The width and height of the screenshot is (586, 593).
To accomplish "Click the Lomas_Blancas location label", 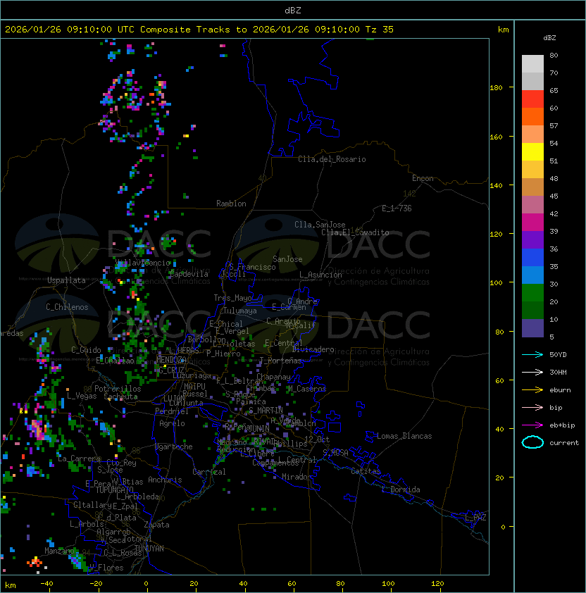I will 404,436.
